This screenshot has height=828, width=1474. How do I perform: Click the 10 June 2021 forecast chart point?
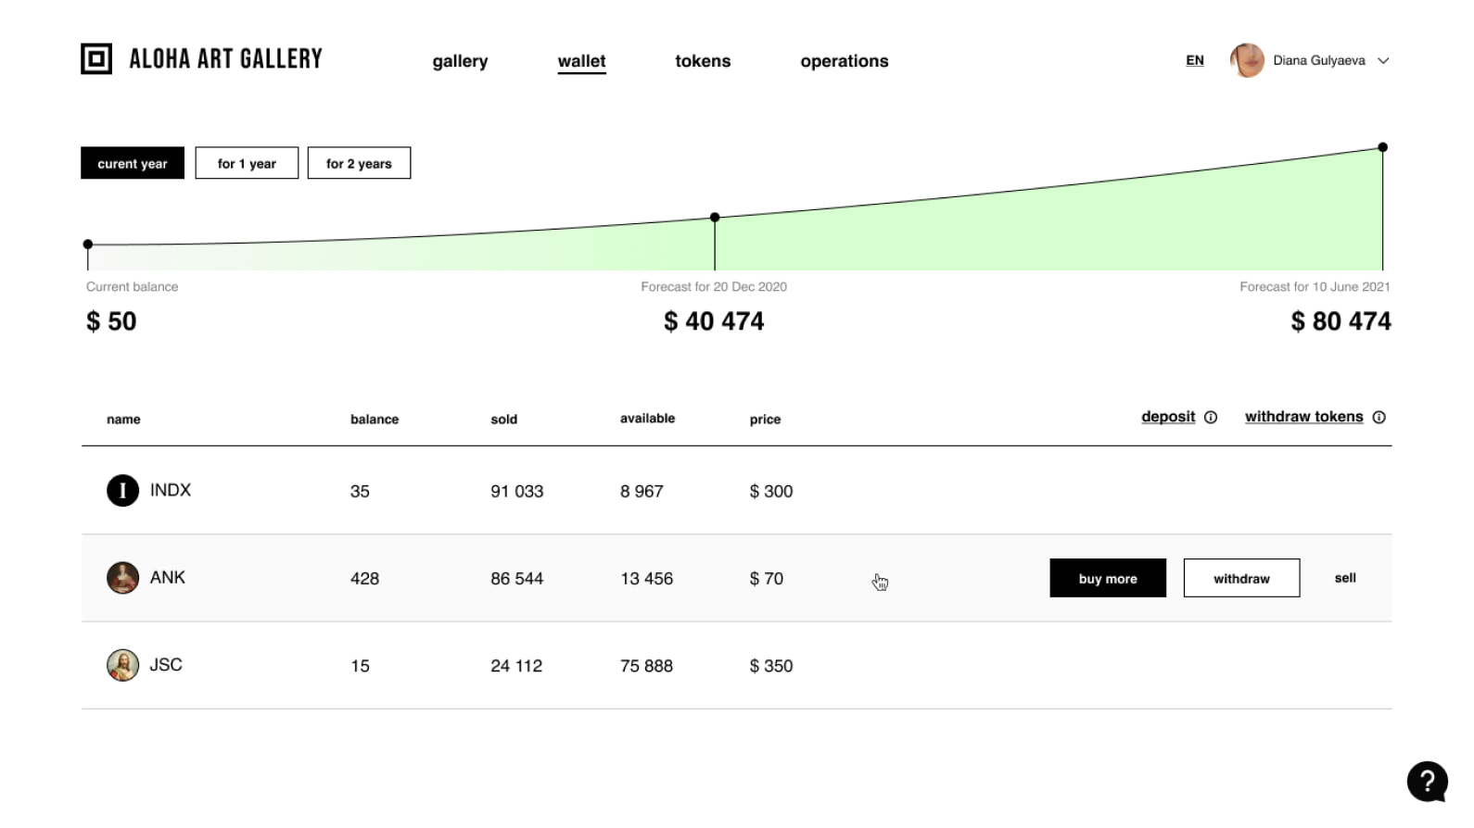(1382, 147)
